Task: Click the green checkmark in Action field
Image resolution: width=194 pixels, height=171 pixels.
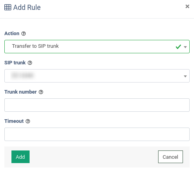Action: pos(178,47)
